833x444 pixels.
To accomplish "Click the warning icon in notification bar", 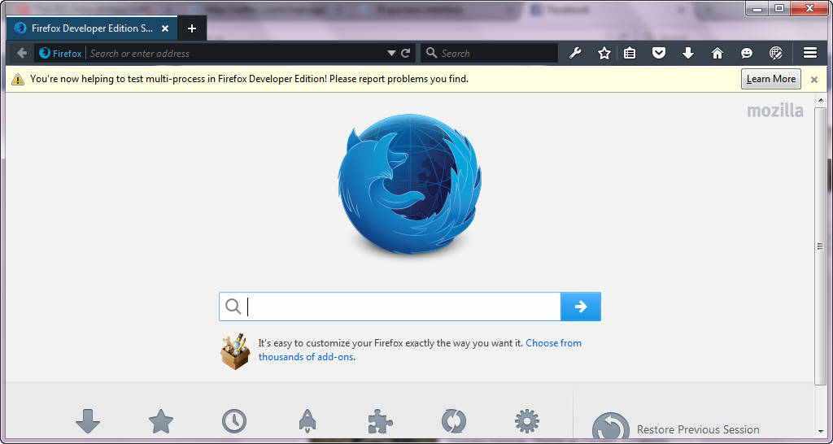I will (18, 80).
